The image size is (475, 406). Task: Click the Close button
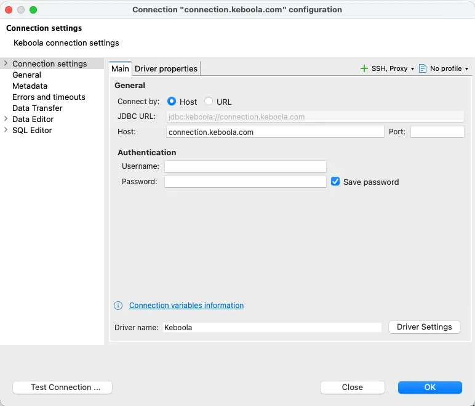click(x=353, y=388)
